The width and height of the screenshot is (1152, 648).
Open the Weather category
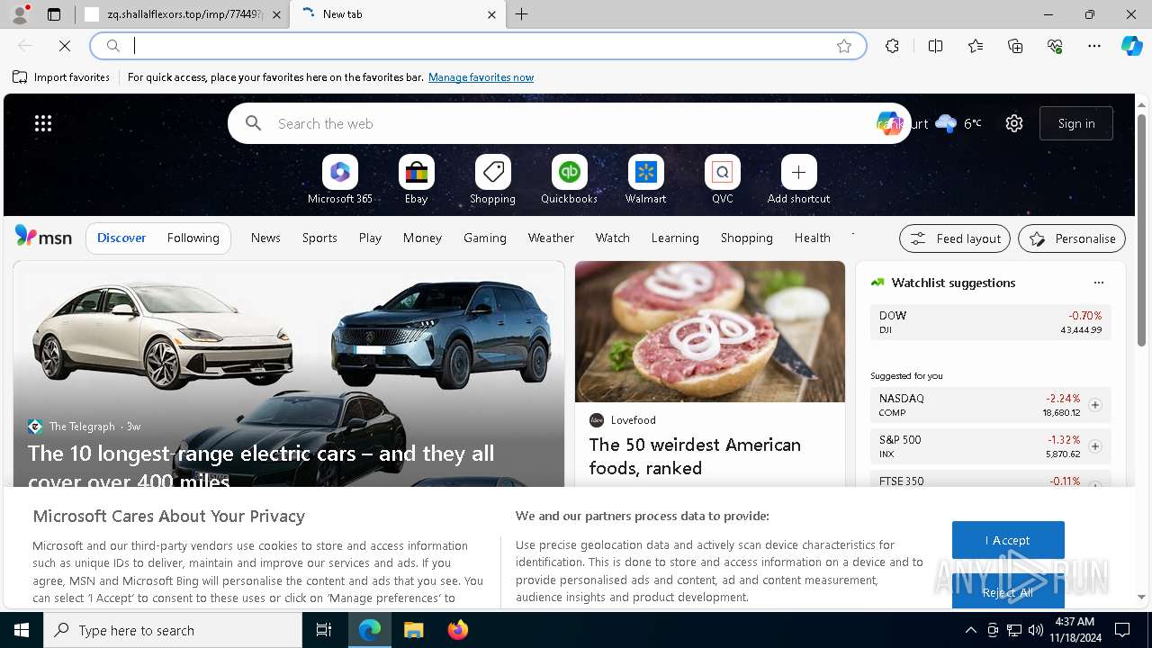pyautogui.click(x=551, y=238)
